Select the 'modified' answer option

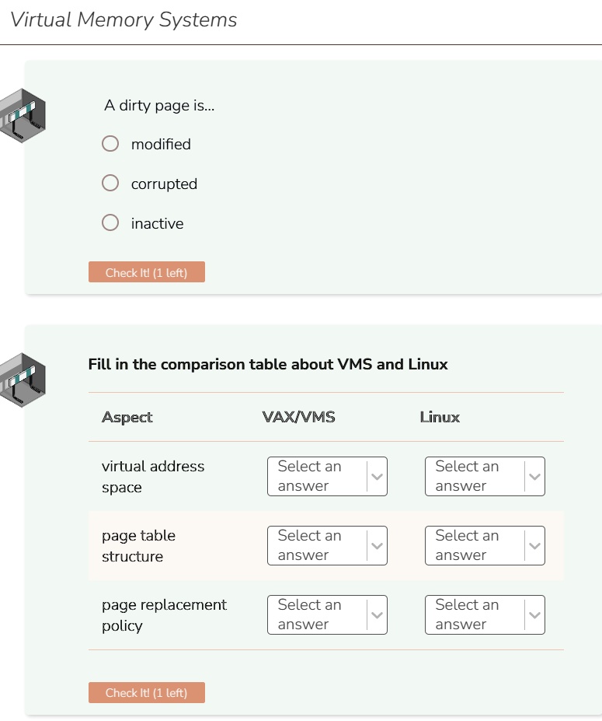(110, 143)
